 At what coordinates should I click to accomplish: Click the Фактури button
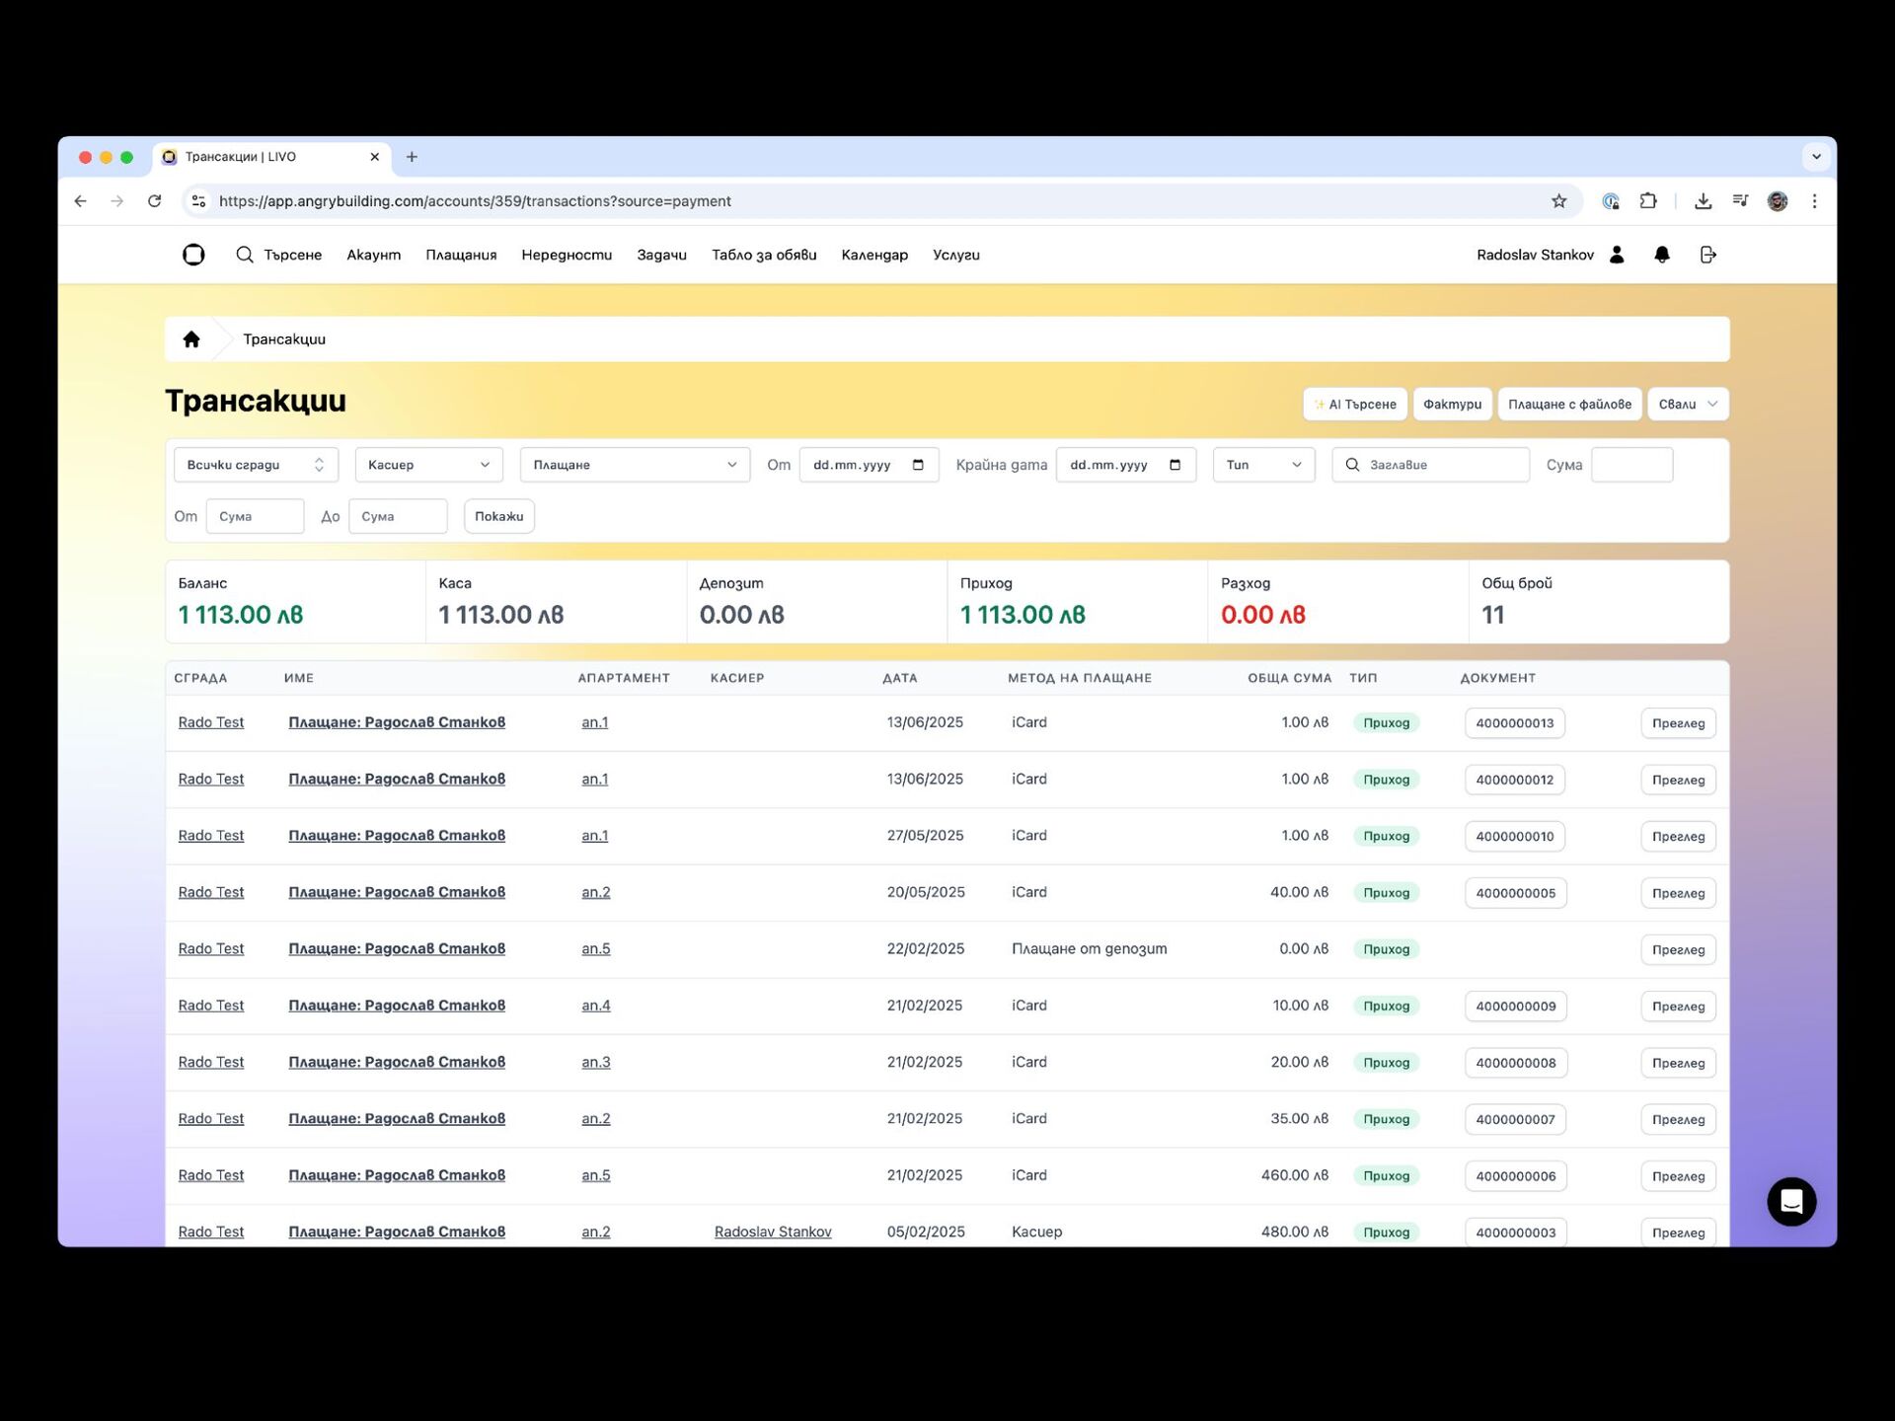click(1452, 404)
